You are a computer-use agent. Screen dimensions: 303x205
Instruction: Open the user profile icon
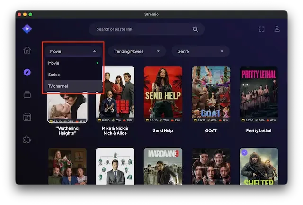tap(277, 29)
